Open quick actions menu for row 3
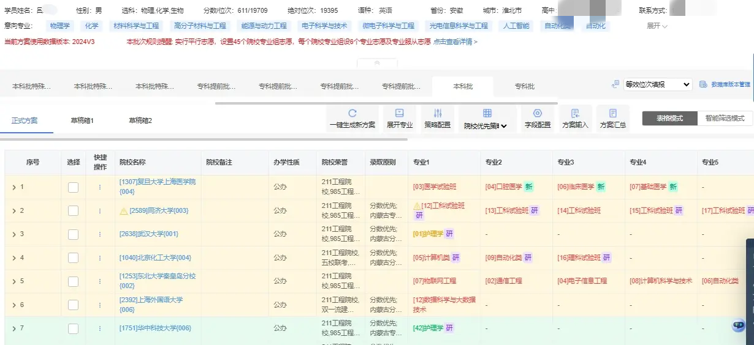The height and width of the screenshot is (345, 754). [x=100, y=234]
